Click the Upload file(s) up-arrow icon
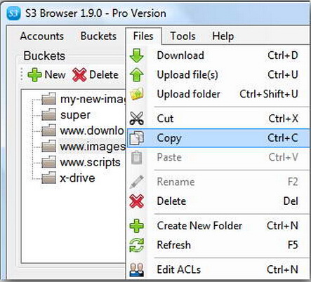The height and width of the screenshot is (282, 311). tap(137, 74)
